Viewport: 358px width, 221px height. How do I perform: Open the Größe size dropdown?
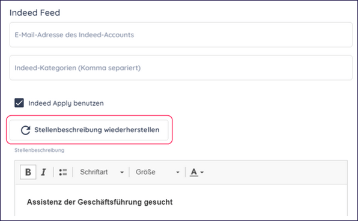click(x=157, y=172)
